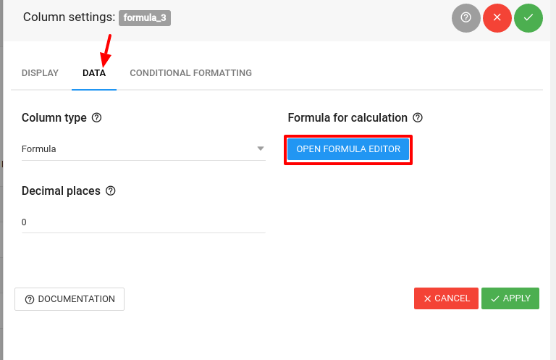The height and width of the screenshot is (360, 556).
Task: Open the Formula column type select field
Action: (143, 149)
